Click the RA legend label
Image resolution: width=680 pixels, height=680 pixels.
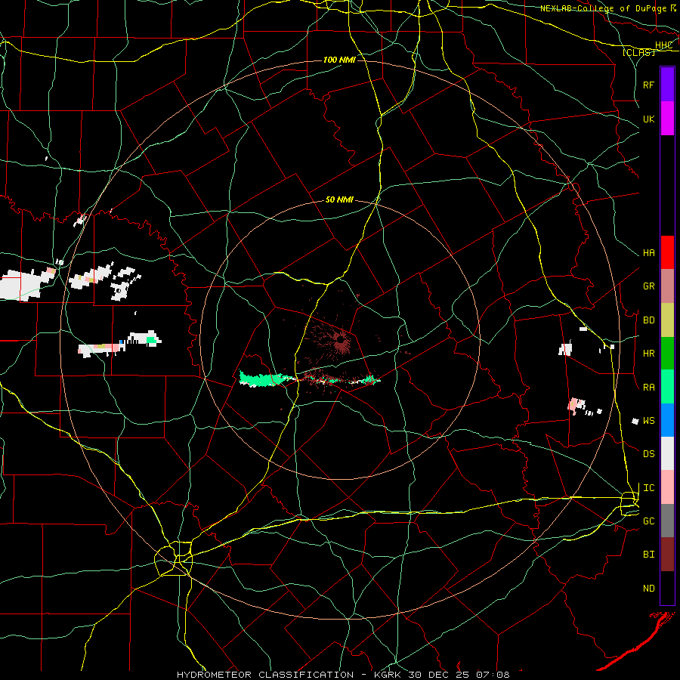coord(648,388)
